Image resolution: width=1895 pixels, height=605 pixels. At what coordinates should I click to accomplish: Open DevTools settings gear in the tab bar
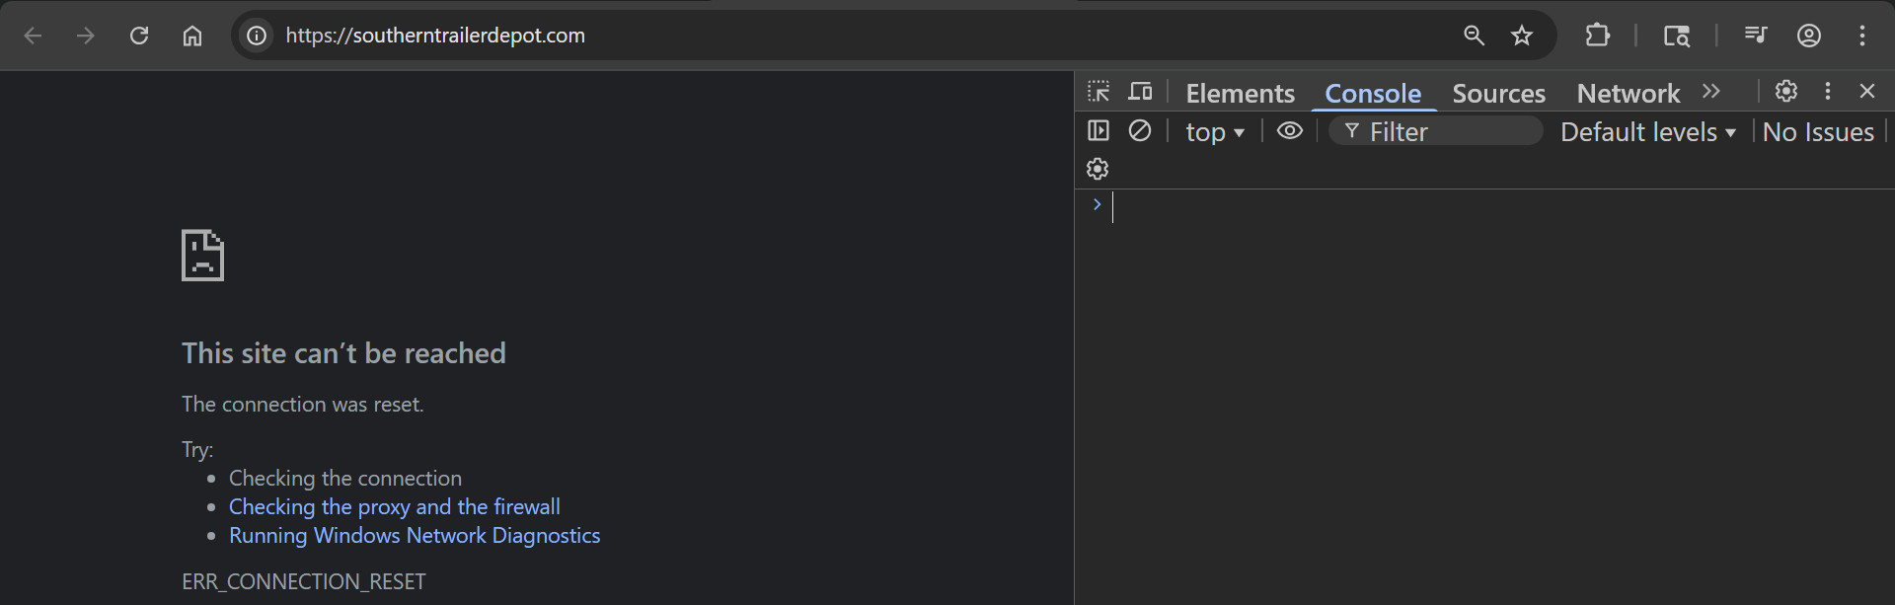coord(1786,91)
